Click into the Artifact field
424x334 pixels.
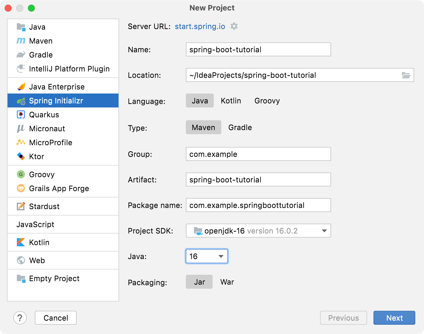click(258, 179)
